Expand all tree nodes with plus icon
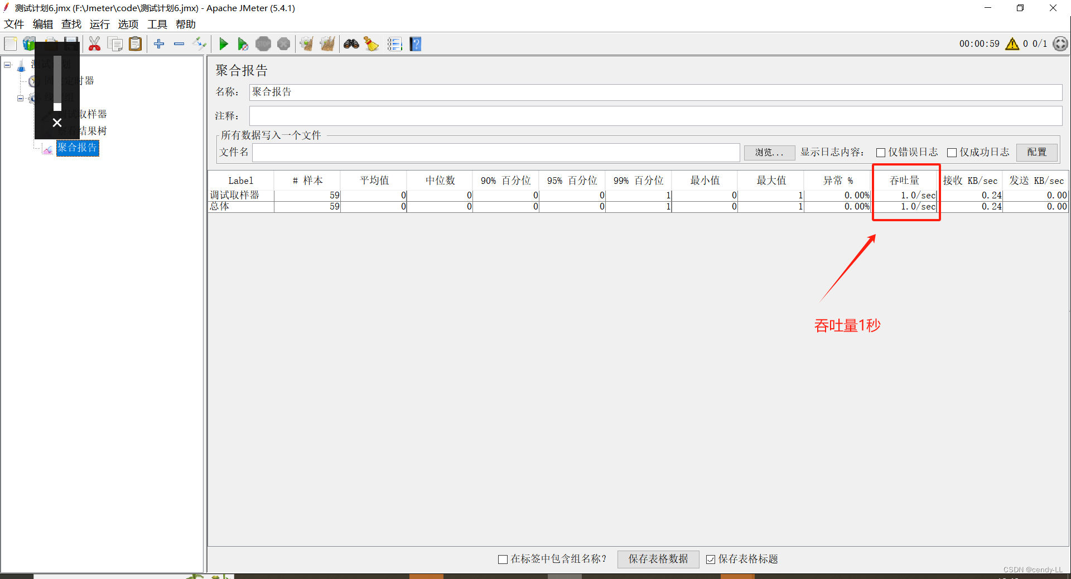1071x579 pixels. pyautogui.click(x=159, y=43)
